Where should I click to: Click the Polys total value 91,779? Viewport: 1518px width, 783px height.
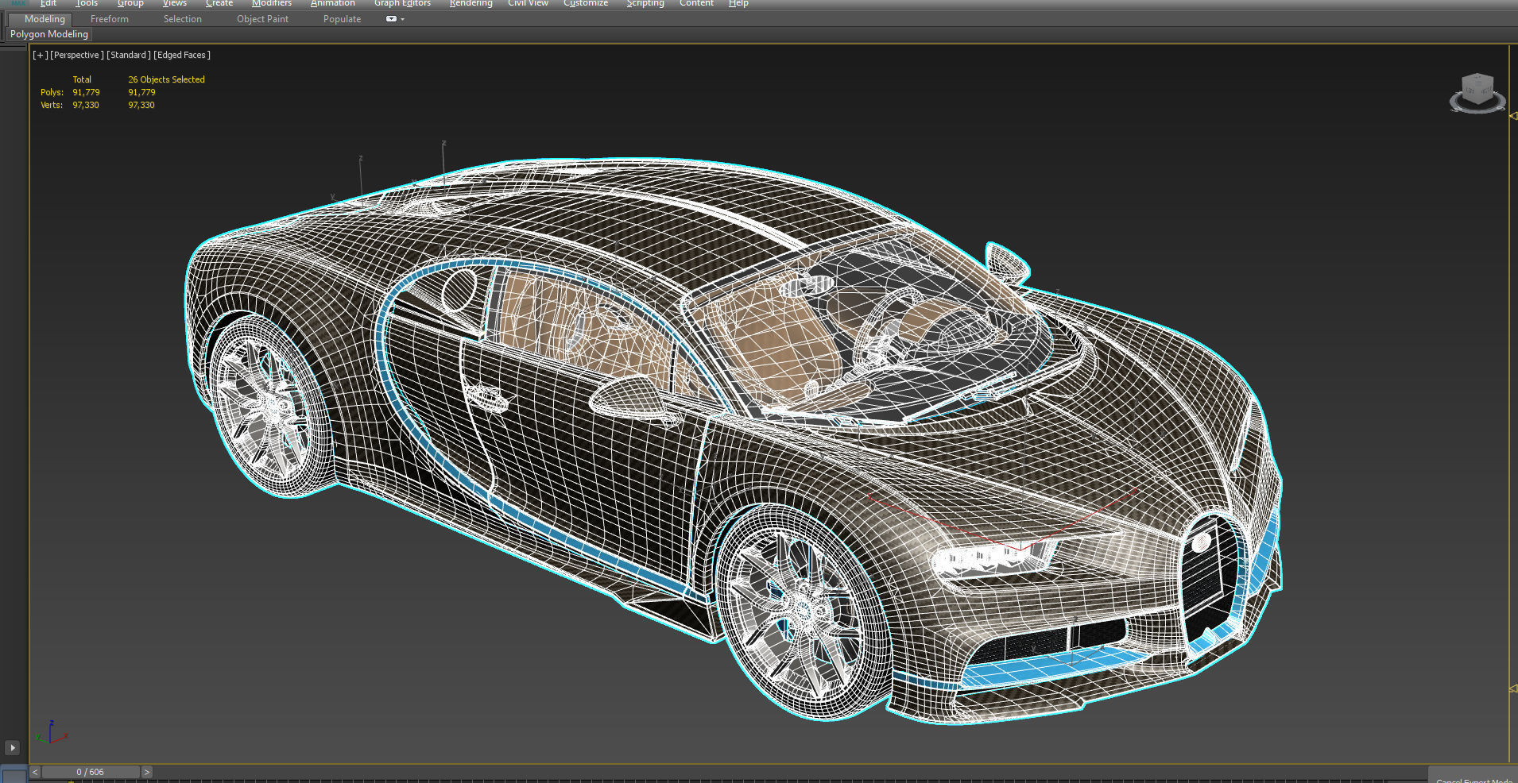coord(86,92)
